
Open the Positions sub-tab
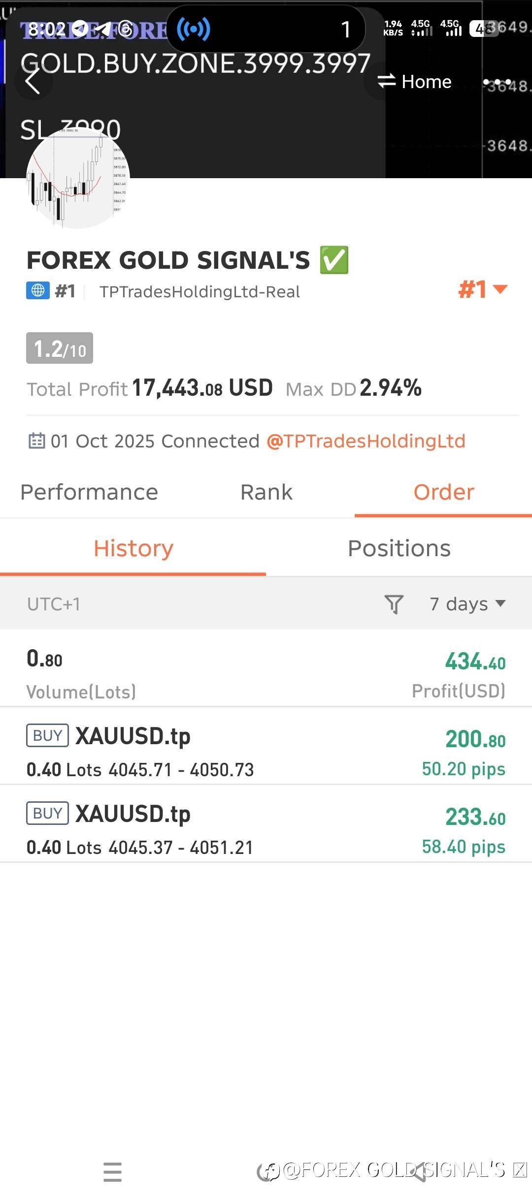399,548
